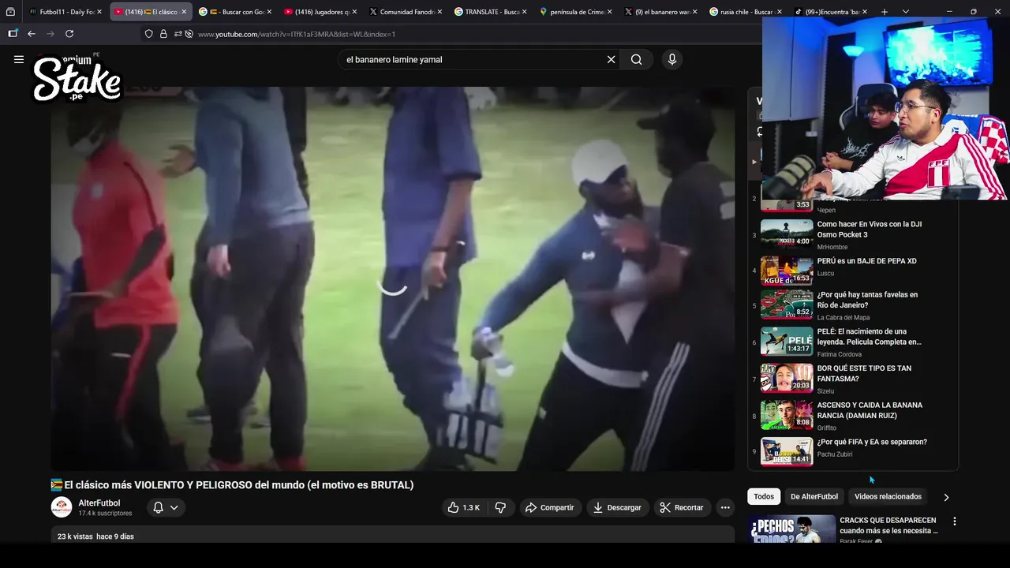Open AlterFutbol channel name link
Screen dimensions: 1010x568
(99, 503)
